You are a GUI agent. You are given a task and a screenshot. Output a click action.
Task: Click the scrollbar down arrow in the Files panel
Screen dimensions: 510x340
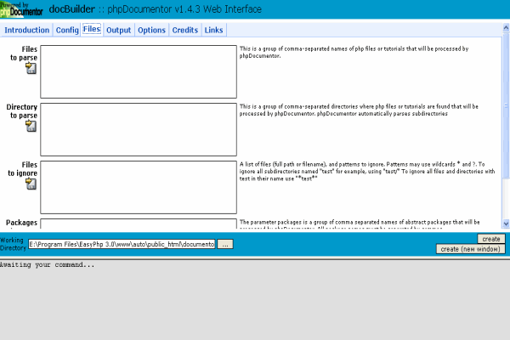click(x=505, y=224)
